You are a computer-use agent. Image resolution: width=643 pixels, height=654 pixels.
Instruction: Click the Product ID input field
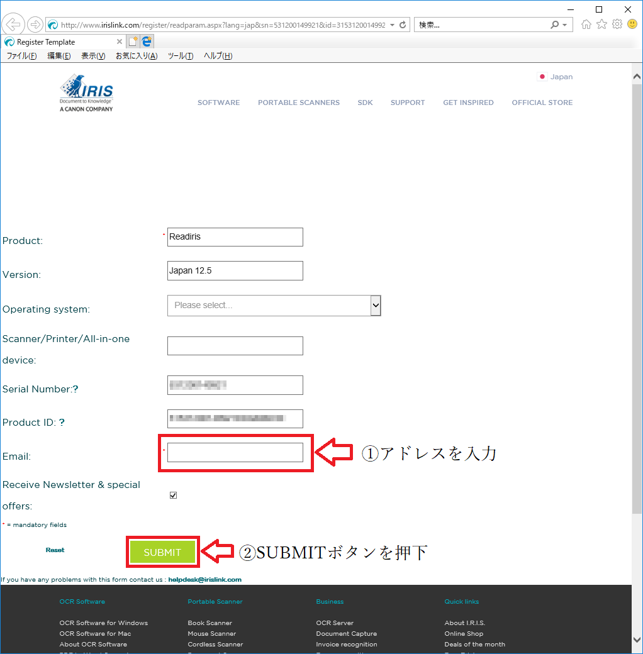pyautogui.click(x=235, y=419)
